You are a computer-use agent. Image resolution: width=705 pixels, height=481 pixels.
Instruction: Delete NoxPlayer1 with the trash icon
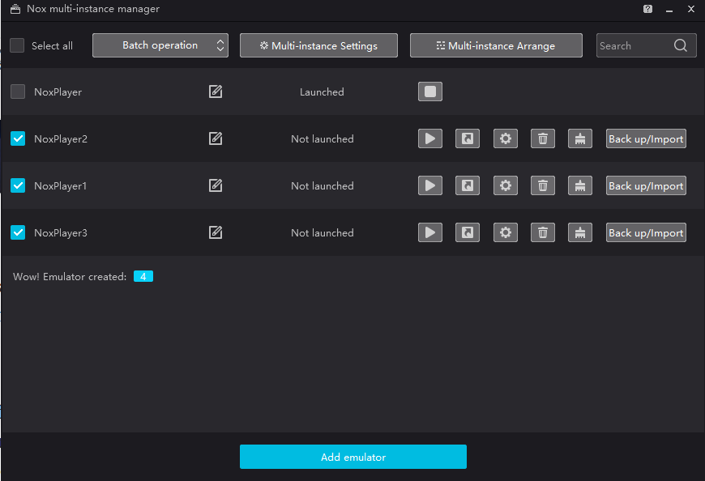pyautogui.click(x=543, y=185)
